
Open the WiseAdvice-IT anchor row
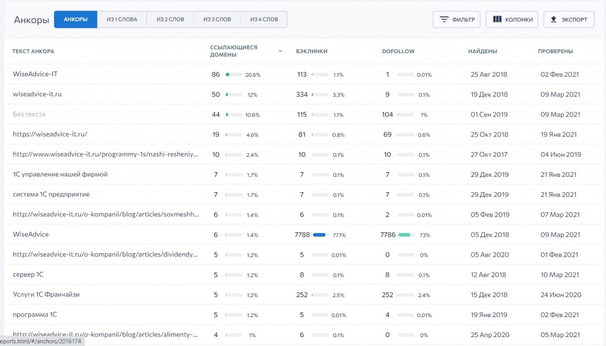coord(35,75)
